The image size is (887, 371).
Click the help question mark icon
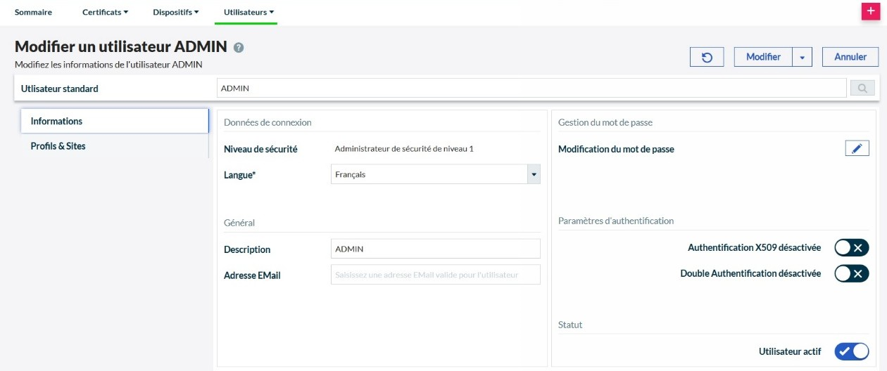pos(239,48)
